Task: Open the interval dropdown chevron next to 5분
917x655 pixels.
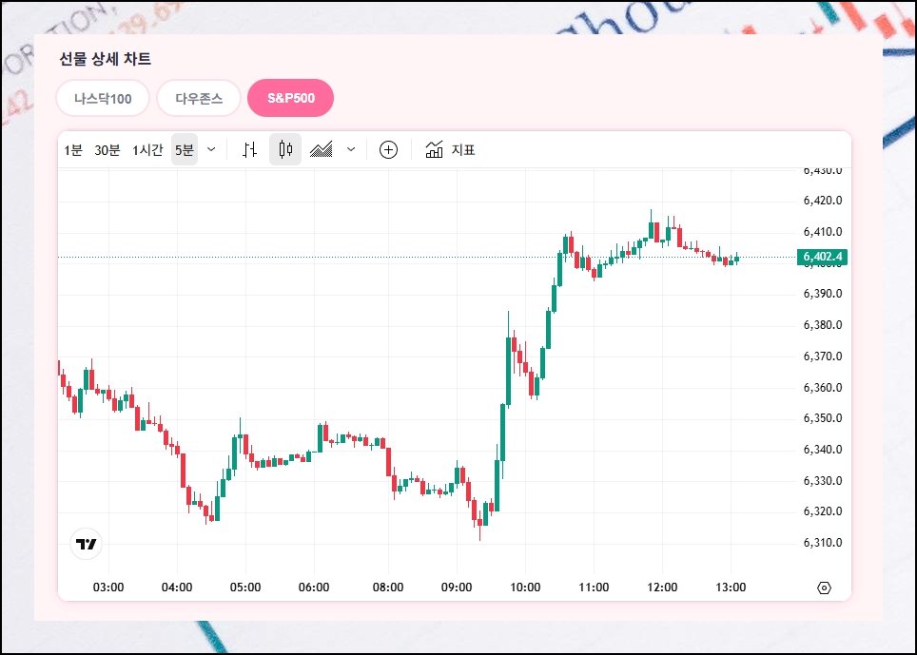Action: (212, 149)
